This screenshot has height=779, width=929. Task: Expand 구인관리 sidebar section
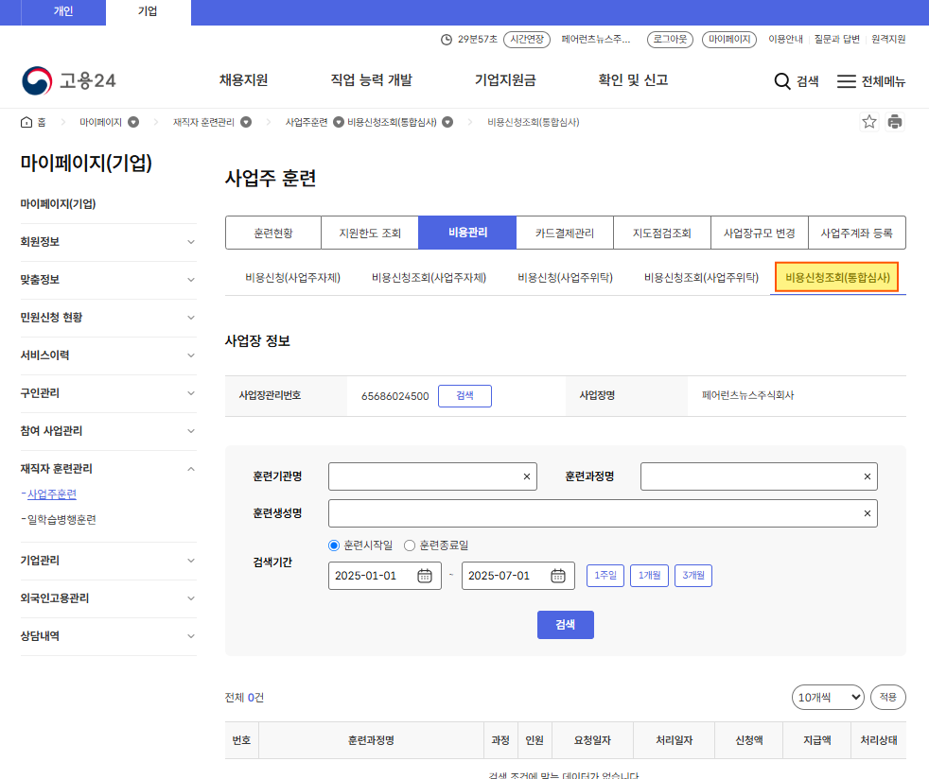pos(108,393)
